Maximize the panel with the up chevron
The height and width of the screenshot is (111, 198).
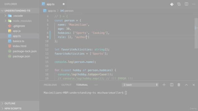click(x=186, y=85)
